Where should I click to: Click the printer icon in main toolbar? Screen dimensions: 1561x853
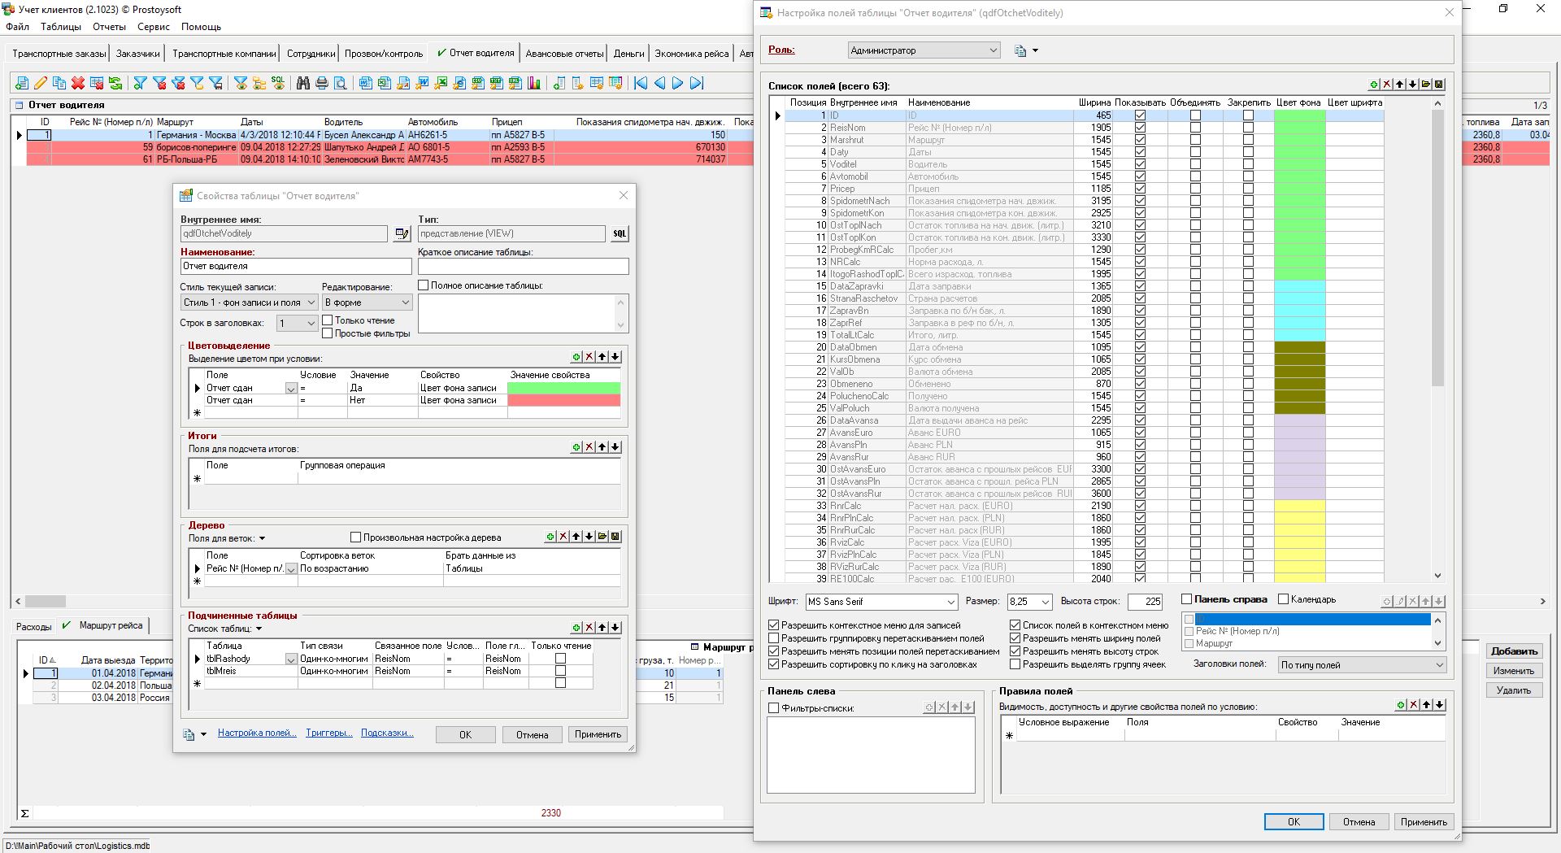pyautogui.click(x=322, y=83)
